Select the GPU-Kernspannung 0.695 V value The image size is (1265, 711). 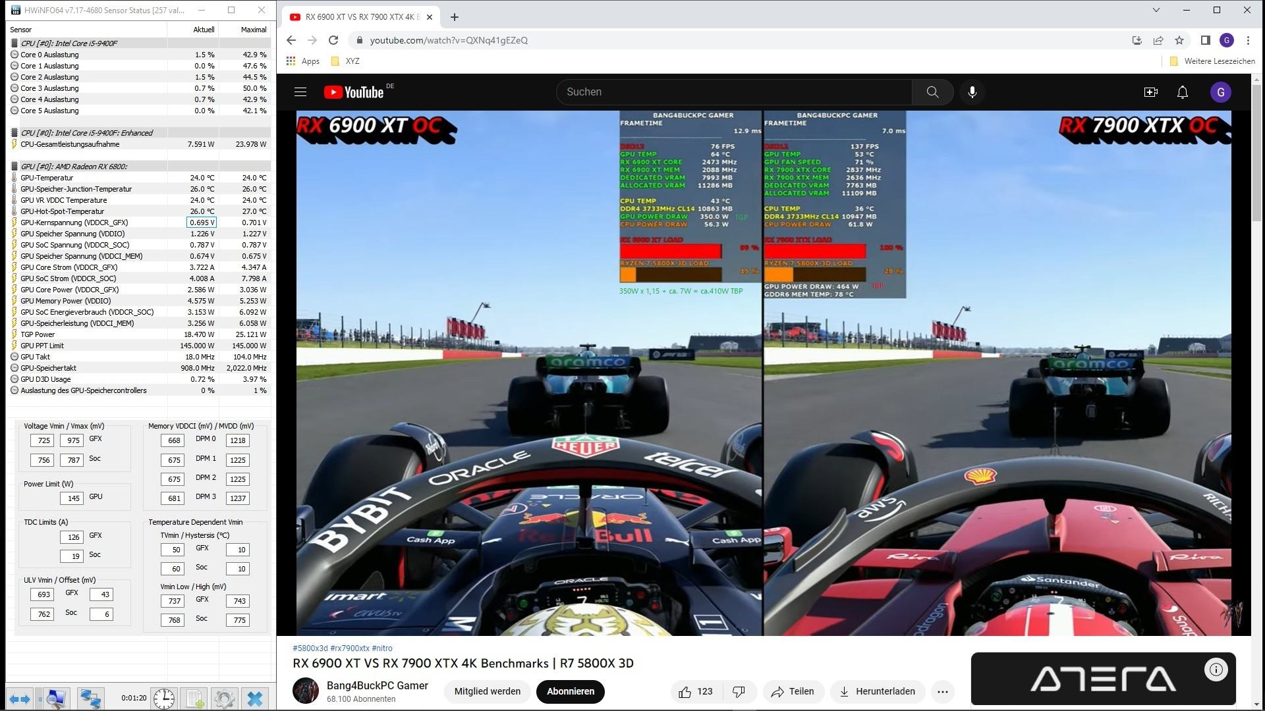[x=202, y=223]
